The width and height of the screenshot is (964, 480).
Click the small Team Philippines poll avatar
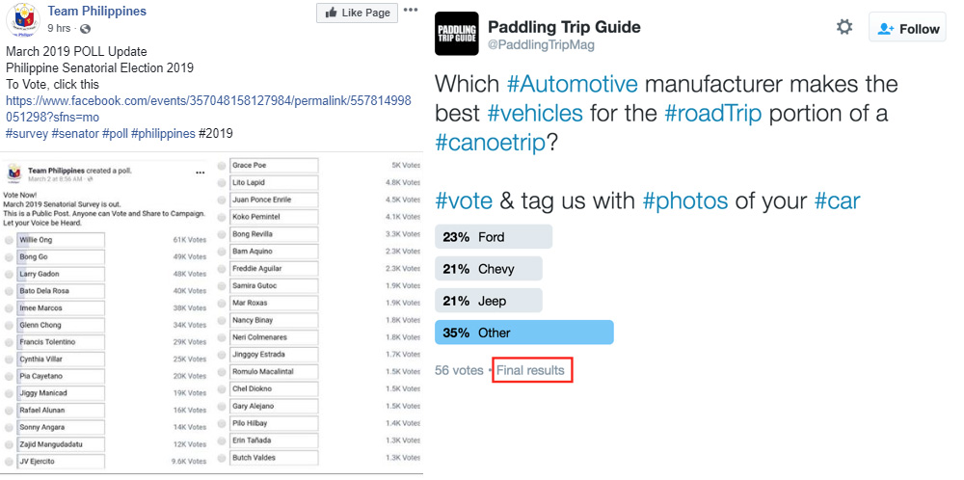(14, 173)
